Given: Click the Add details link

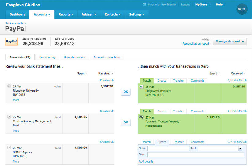Looking at the screenshot, I should click(x=146, y=162).
